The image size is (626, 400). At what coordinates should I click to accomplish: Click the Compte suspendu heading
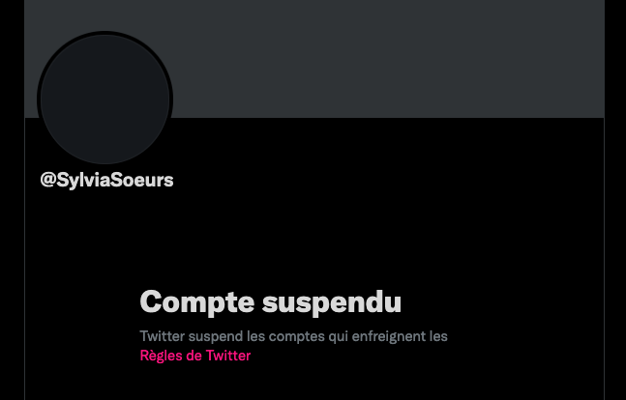pyautogui.click(x=271, y=302)
